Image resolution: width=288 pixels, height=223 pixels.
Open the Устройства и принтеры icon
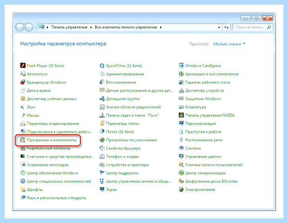point(102,165)
